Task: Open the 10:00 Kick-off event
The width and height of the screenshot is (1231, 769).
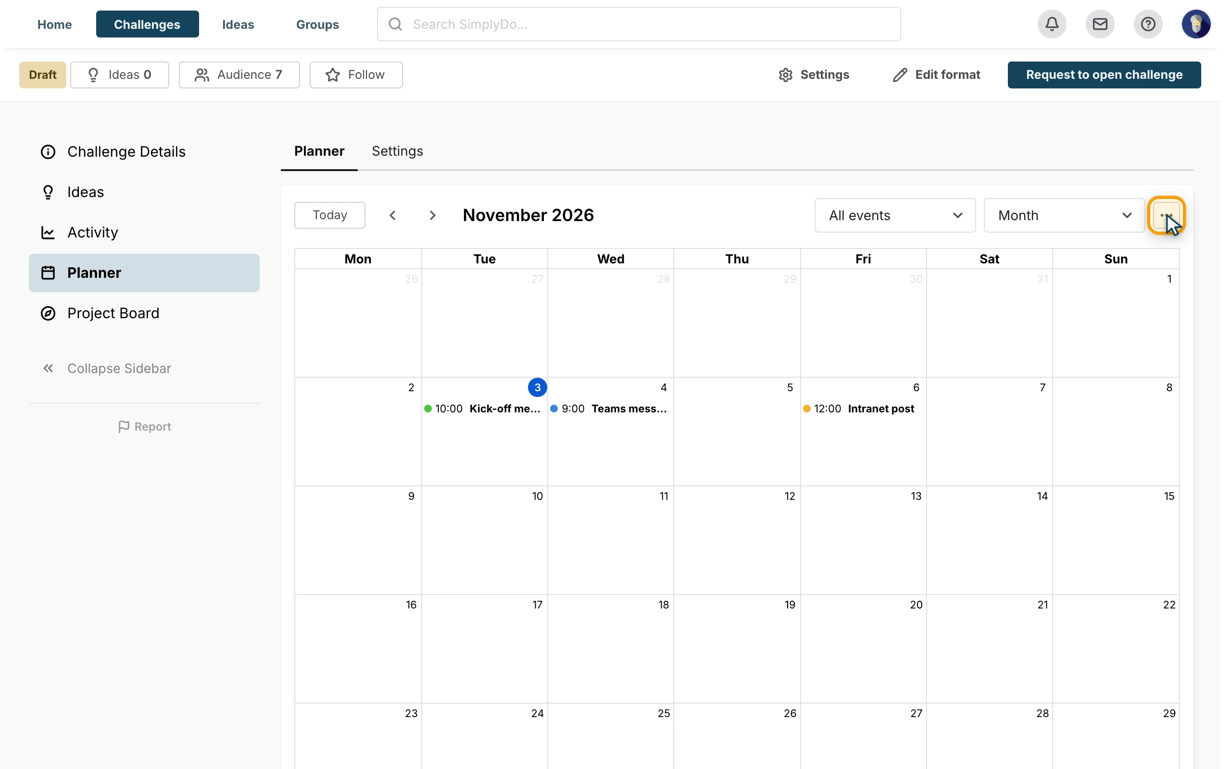Action: (x=484, y=409)
